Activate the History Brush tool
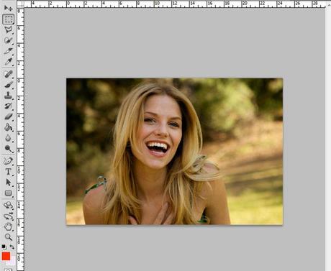The width and height of the screenshot is (331, 271). click(8, 106)
